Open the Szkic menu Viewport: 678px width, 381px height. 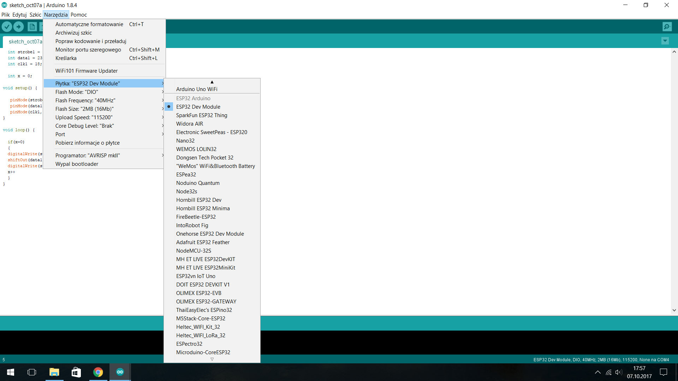click(x=35, y=15)
